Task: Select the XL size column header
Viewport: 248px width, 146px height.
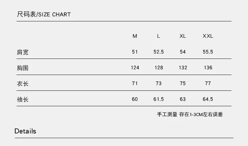Action: [x=183, y=36]
